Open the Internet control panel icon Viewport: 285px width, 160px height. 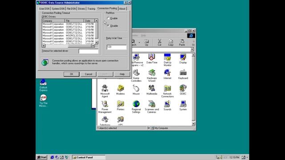[x=167, y=74]
